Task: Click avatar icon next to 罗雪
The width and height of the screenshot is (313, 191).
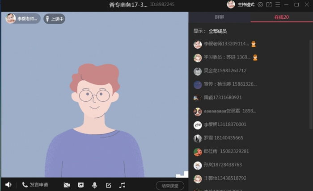Action: (x=198, y=138)
